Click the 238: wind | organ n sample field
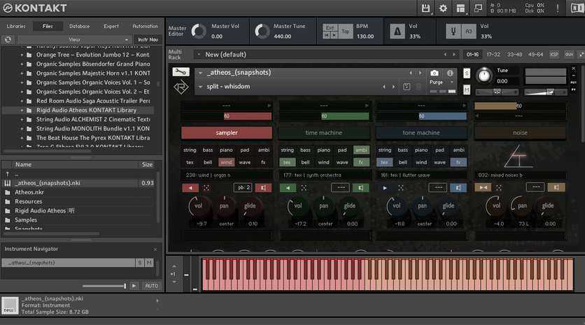The image size is (585, 325). pyautogui.click(x=227, y=175)
